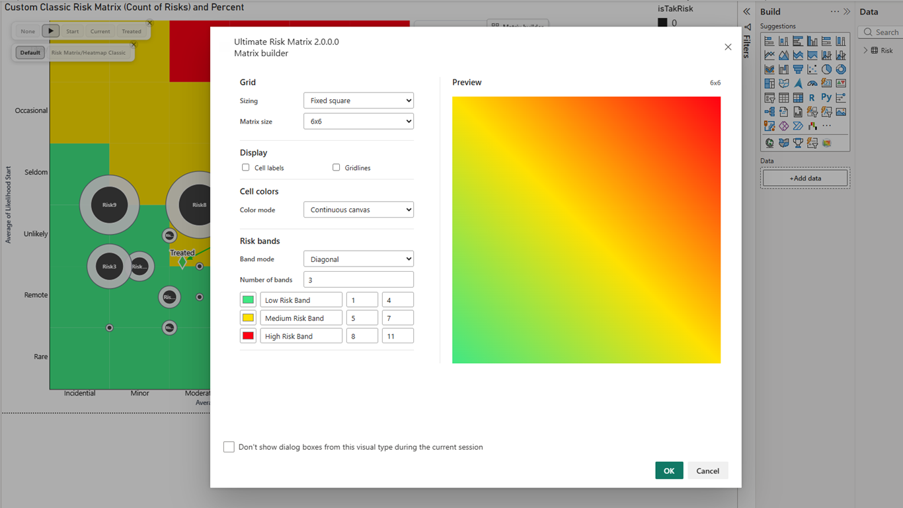Screen dimensions: 903x508
Task: Select the stacked bar chart visual icon
Action: point(769,41)
